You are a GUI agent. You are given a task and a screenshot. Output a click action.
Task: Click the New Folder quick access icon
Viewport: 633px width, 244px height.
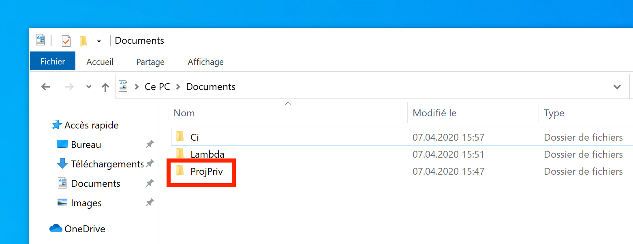click(83, 41)
